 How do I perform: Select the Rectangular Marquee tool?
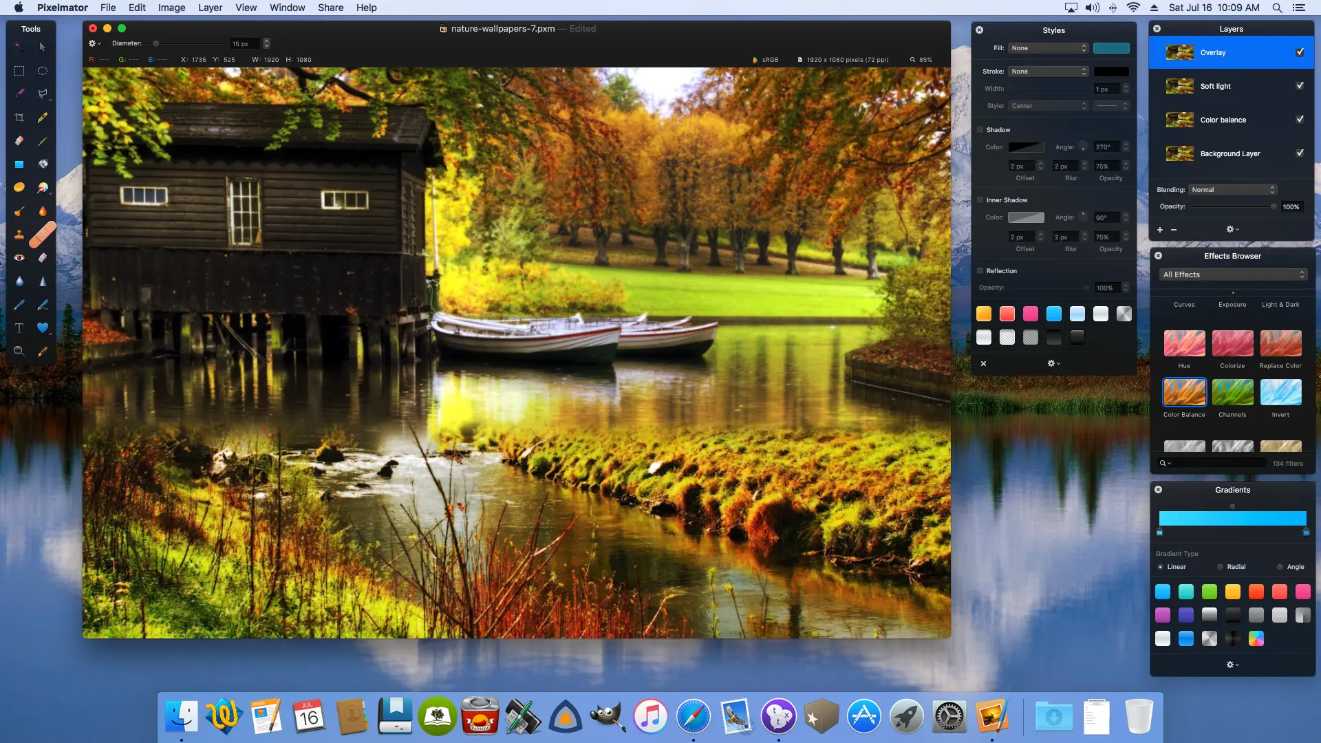[x=19, y=71]
